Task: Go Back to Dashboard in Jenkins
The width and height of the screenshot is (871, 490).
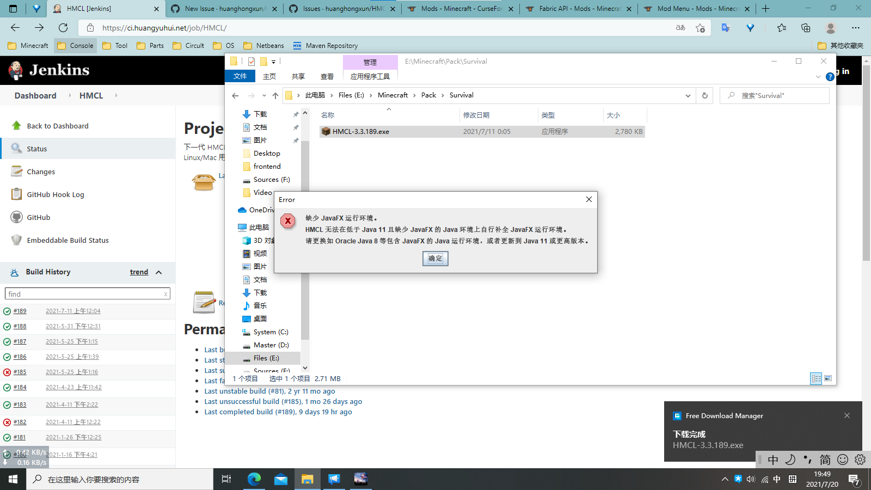Action: point(57,126)
